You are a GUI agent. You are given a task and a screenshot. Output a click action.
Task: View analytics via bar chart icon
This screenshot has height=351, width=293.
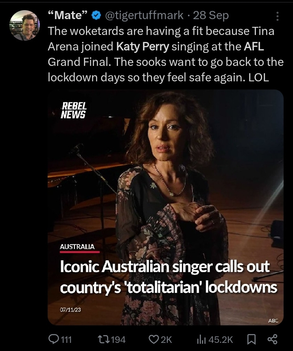201,340
